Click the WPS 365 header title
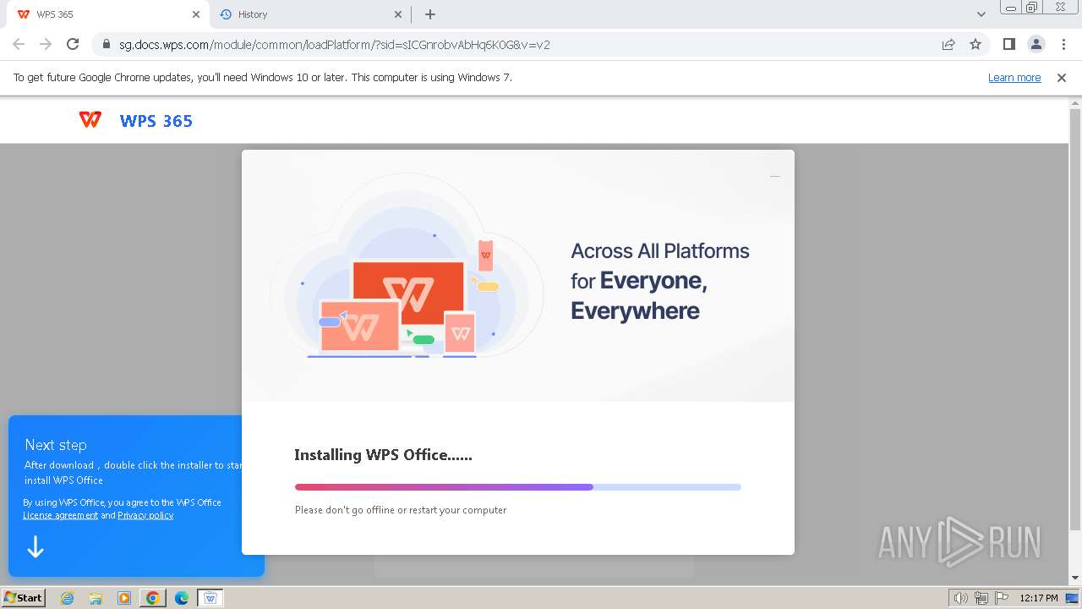Image resolution: width=1082 pixels, height=609 pixels. 156,121
